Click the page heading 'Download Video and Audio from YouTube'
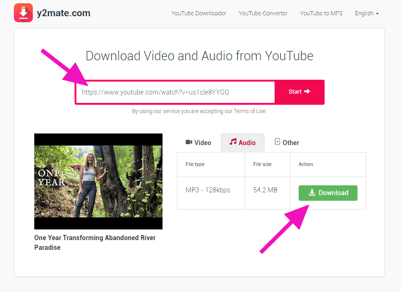The height and width of the screenshot is (292, 401). click(x=199, y=56)
